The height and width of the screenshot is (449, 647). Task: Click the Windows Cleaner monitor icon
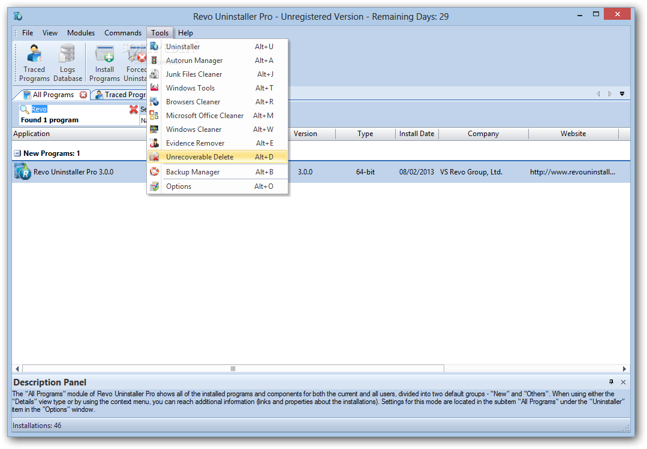click(154, 129)
